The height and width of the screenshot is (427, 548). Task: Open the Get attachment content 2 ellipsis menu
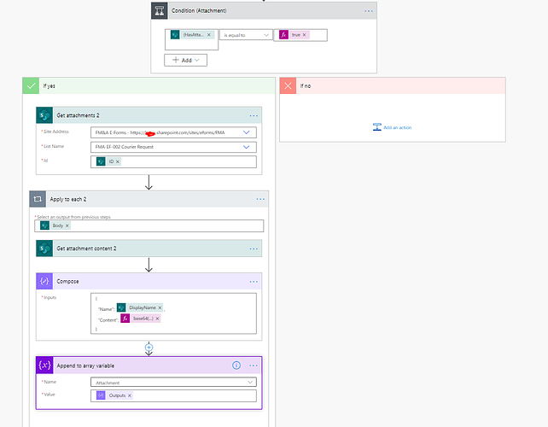tap(254, 249)
